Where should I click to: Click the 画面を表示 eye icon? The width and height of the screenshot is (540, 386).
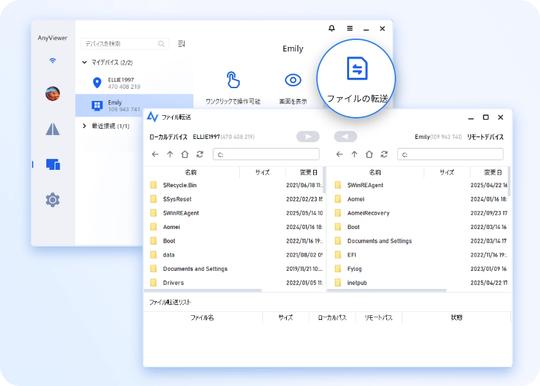(293, 80)
